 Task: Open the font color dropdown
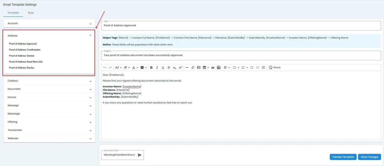pyautogui.click(x=135, y=68)
